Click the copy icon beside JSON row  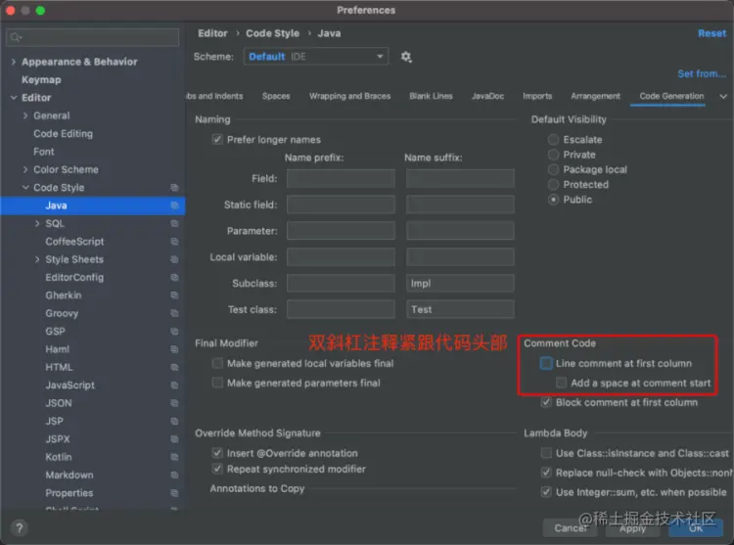(x=174, y=403)
